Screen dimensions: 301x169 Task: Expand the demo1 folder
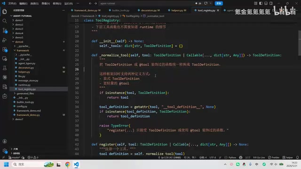(x=19, y=20)
